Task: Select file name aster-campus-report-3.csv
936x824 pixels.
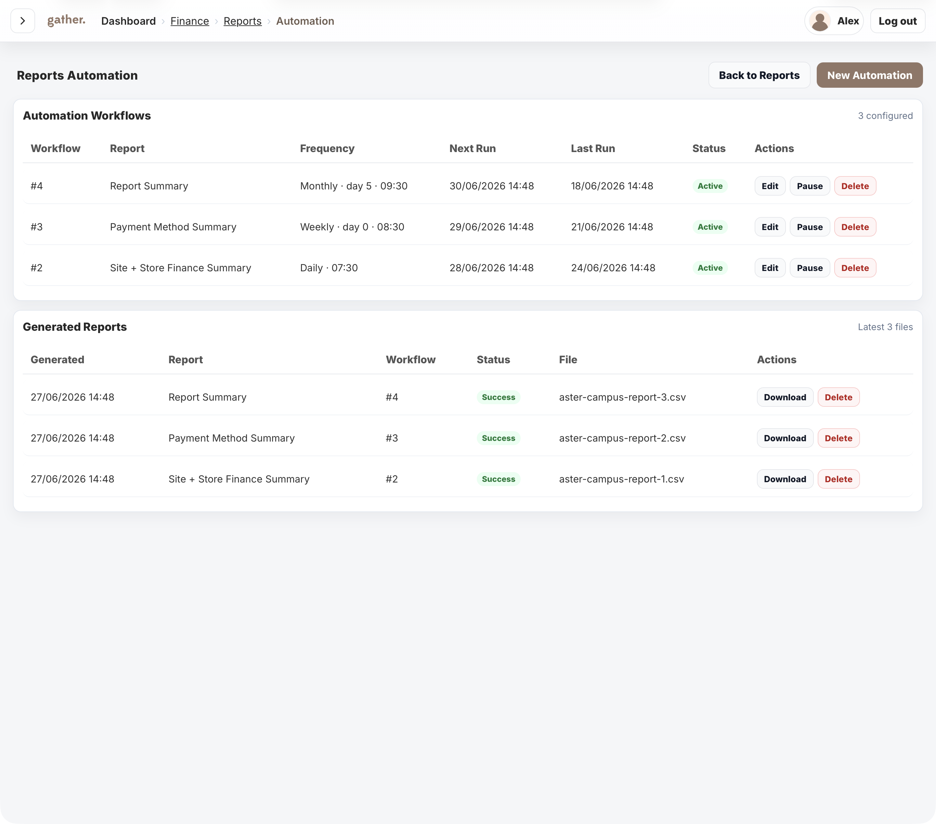Action: point(622,397)
